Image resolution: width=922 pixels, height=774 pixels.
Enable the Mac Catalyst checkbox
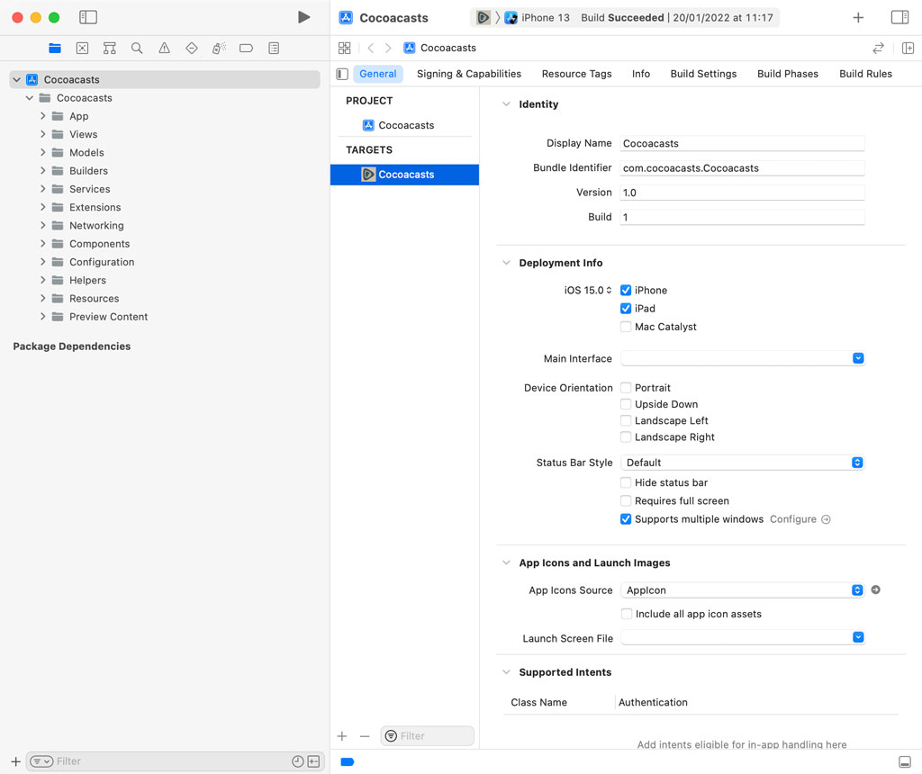coord(626,327)
